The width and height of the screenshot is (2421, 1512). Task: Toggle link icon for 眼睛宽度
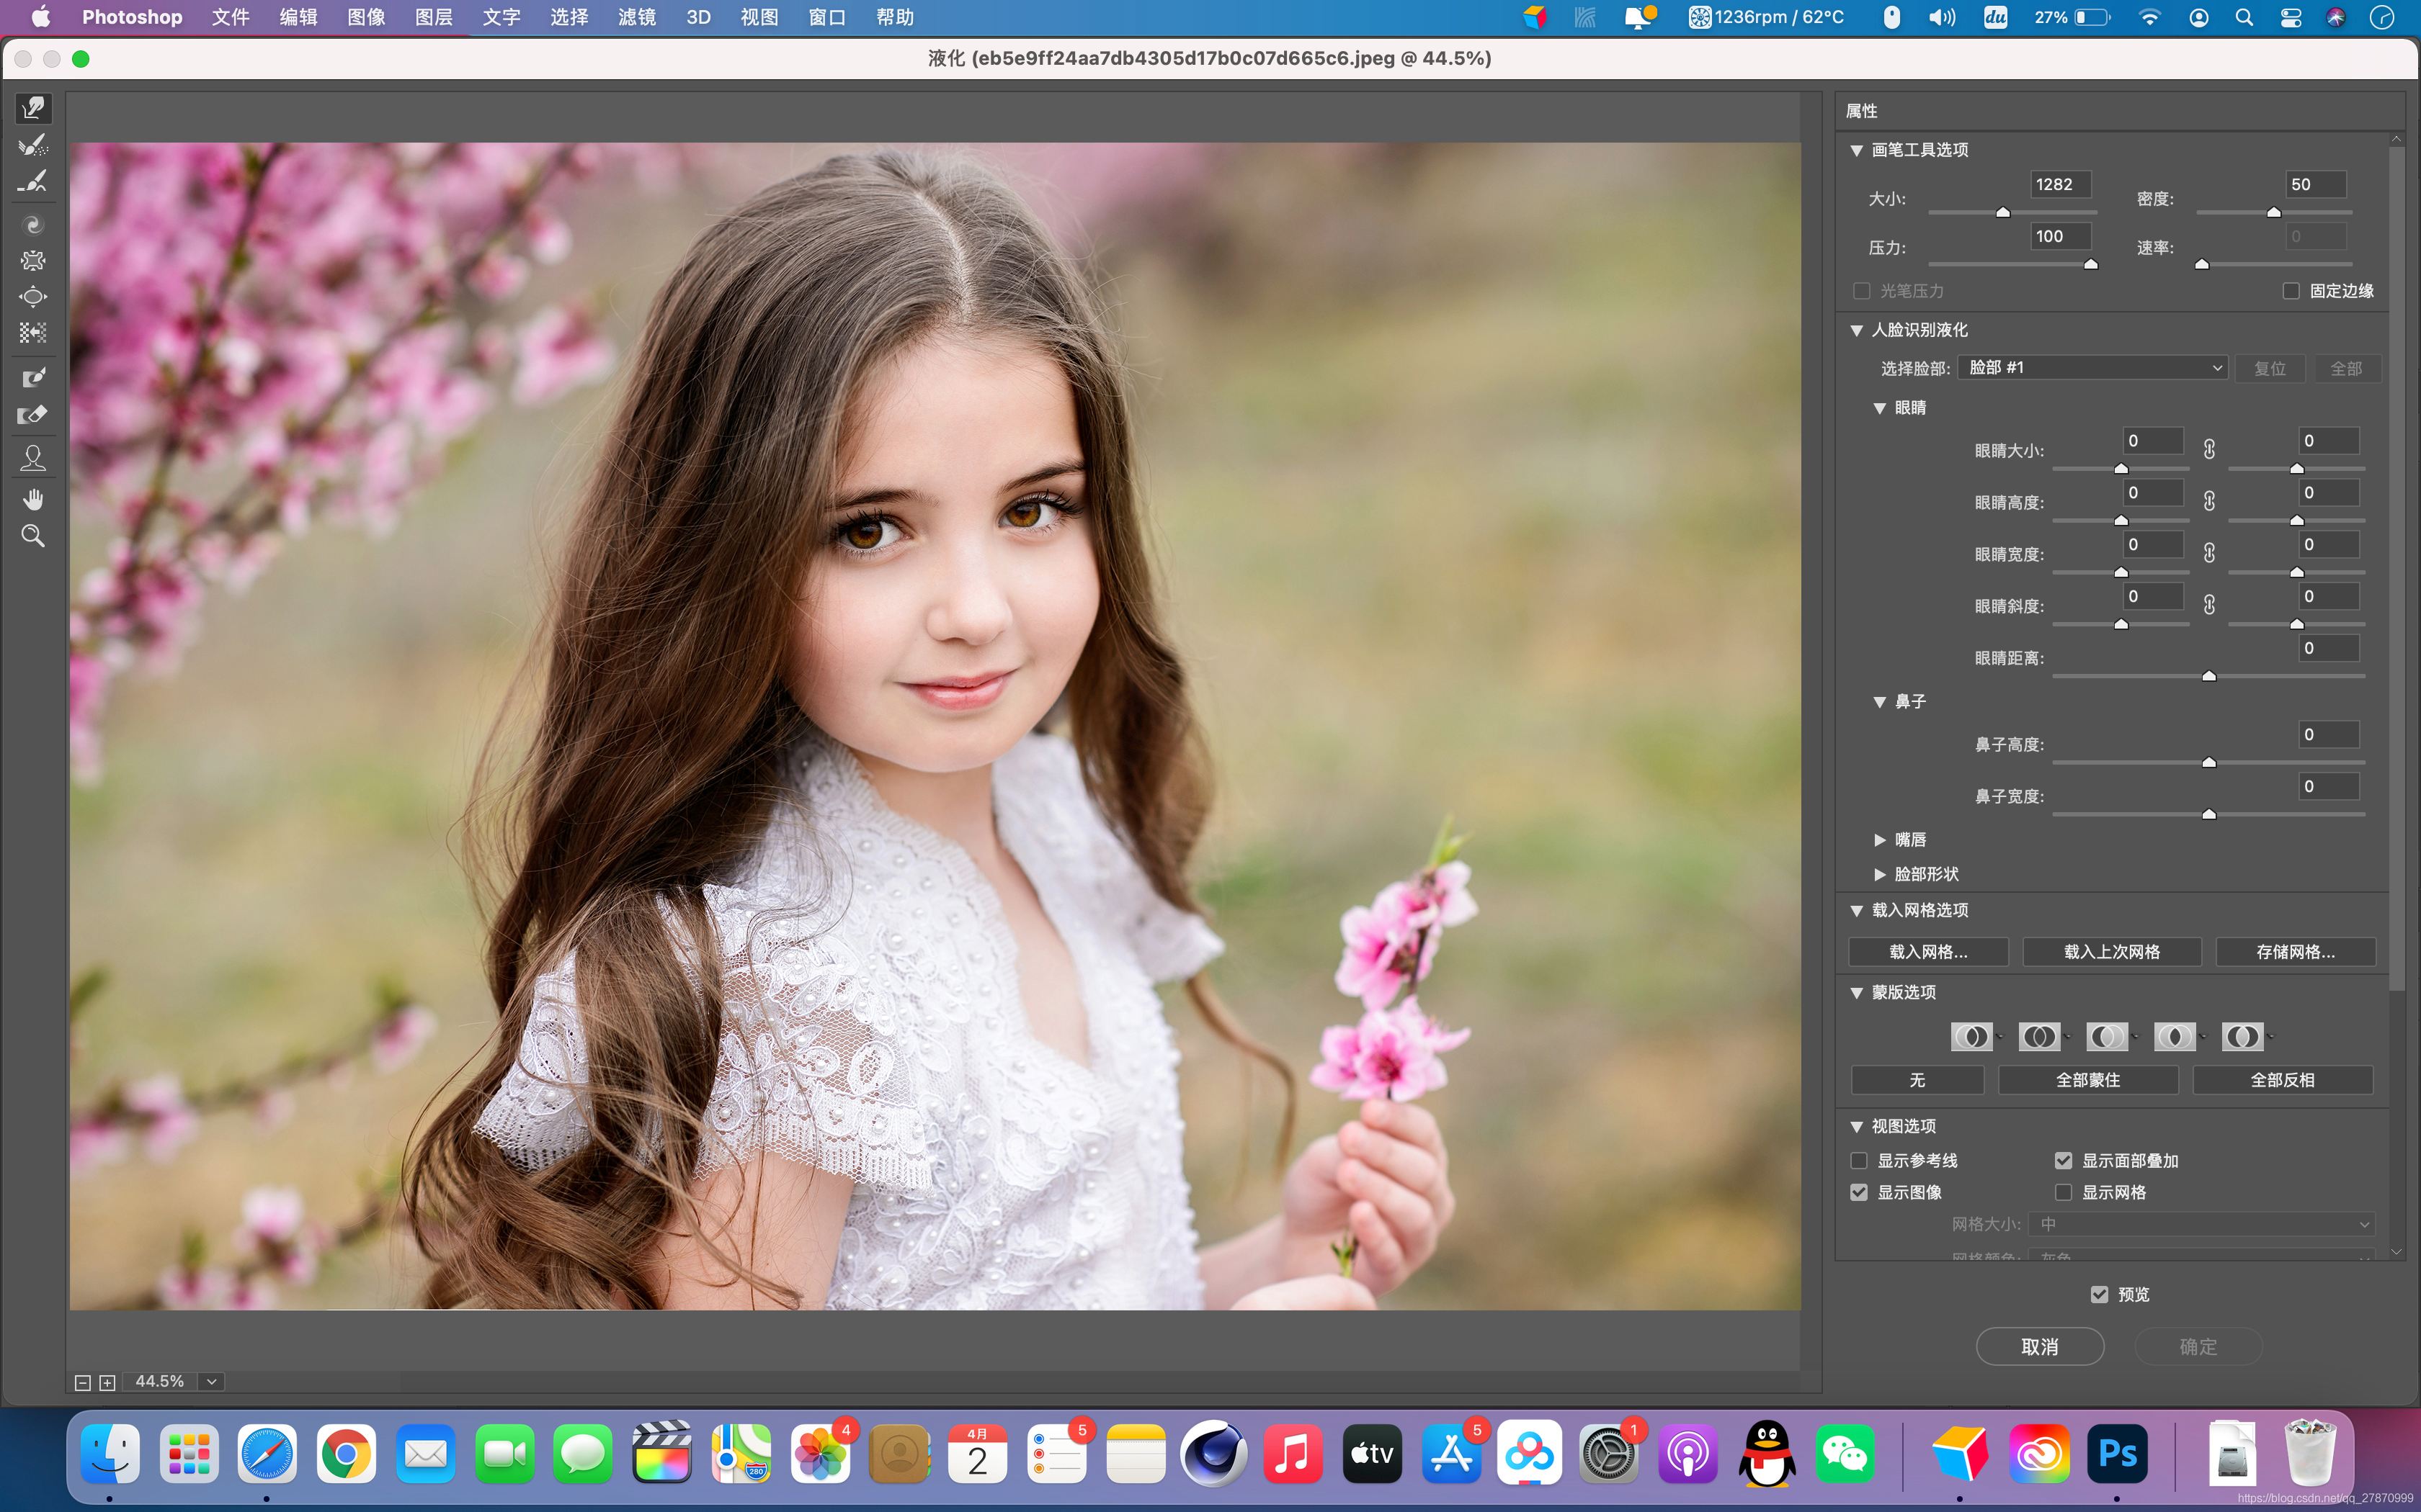point(2209,553)
